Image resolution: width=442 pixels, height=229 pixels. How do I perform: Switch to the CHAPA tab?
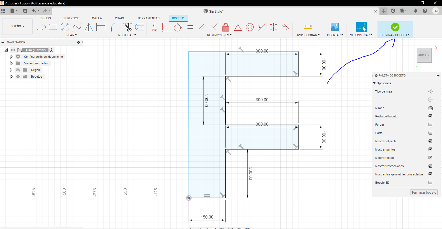[x=120, y=18]
